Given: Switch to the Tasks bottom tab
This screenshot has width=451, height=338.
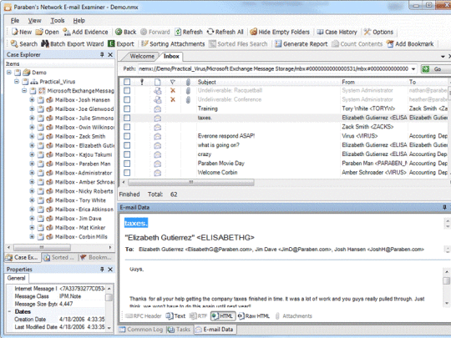Looking at the screenshot, I should (180, 330).
